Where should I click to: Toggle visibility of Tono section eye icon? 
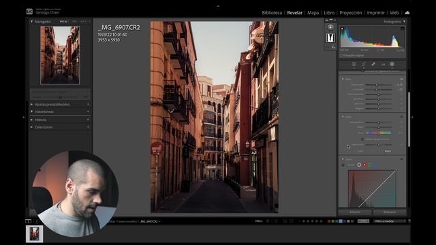pos(401,79)
